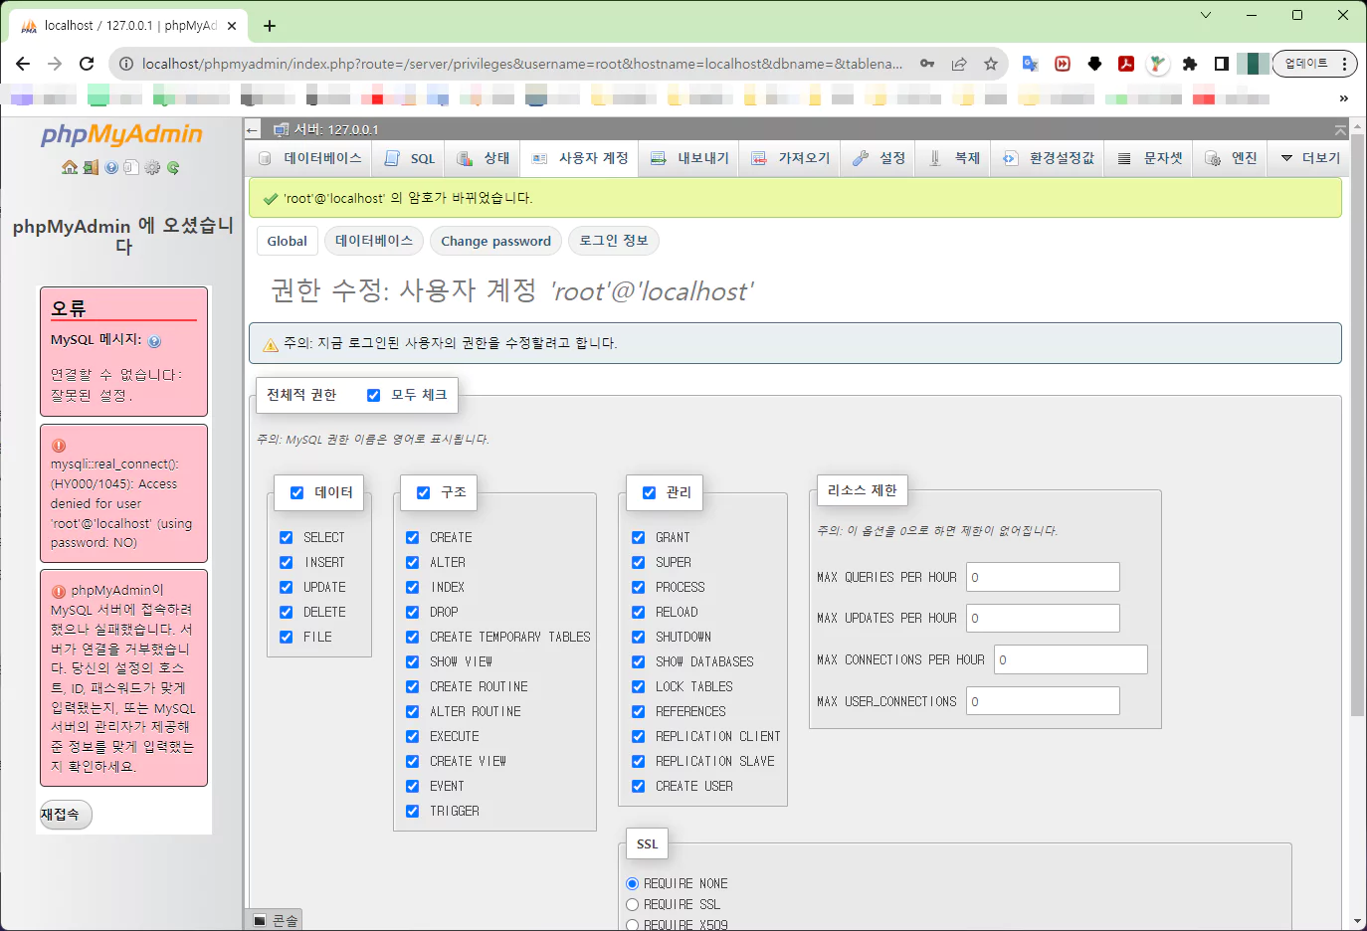Log out using the door icon in sidebar
Image resolution: width=1367 pixels, height=931 pixels.
[x=91, y=167]
